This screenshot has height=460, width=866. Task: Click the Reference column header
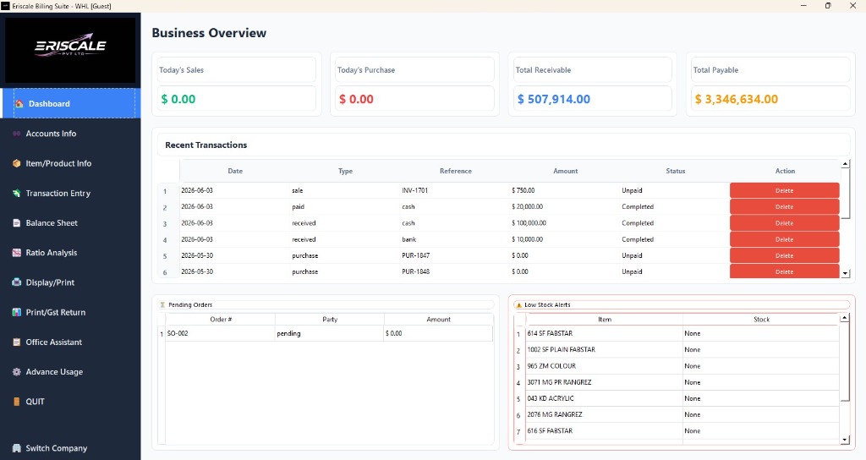(456, 171)
